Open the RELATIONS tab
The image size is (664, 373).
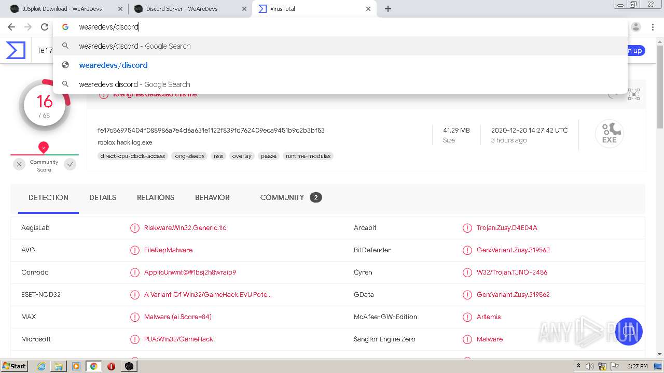[x=156, y=197]
